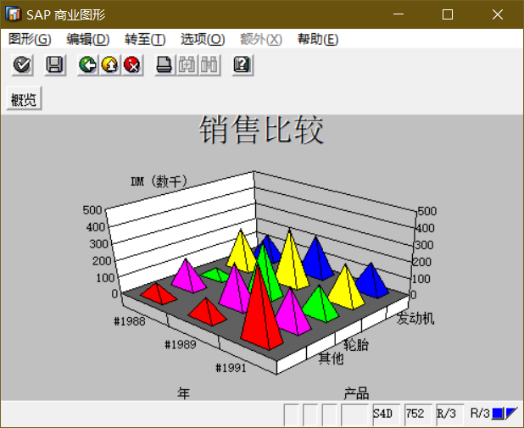Click the left axis value 500
The height and width of the screenshot is (428, 524).
[x=92, y=210]
